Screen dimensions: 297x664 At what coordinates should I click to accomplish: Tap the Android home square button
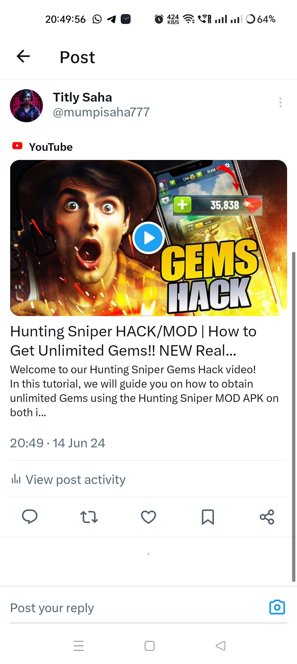pyautogui.click(x=150, y=646)
